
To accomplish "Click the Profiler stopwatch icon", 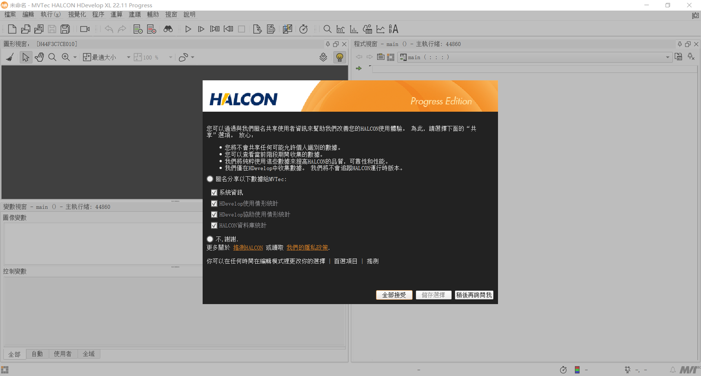I will (x=303, y=29).
